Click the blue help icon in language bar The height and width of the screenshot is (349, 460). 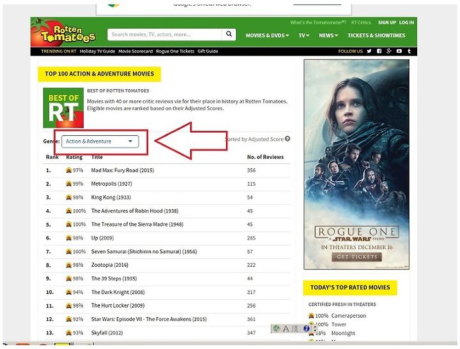(306, 329)
